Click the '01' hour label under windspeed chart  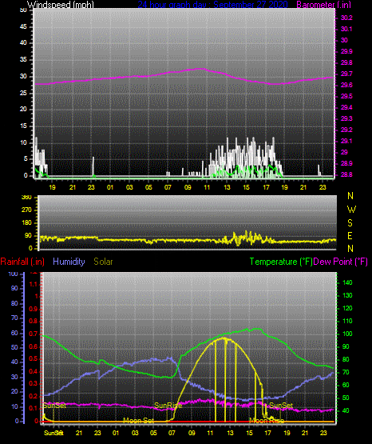[x=110, y=187]
